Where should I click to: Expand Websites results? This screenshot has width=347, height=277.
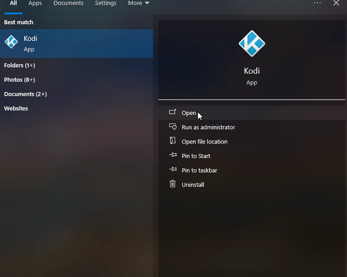pyautogui.click(x=16, y=108)
